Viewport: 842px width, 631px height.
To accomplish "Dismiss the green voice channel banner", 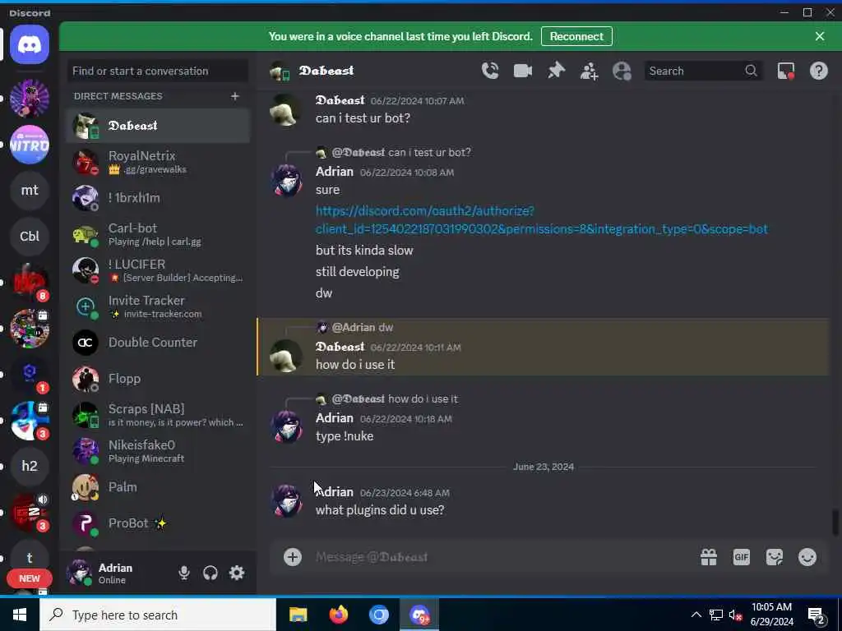I will tap(820, 36).
